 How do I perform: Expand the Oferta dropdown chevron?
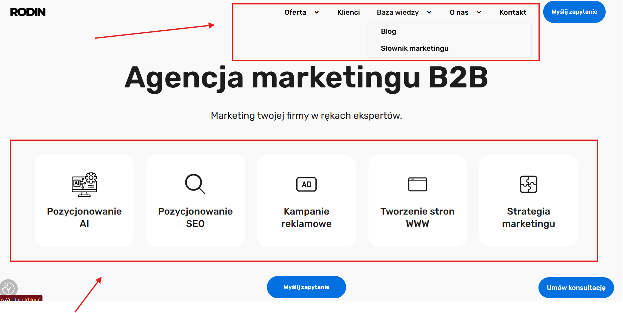[x=317, y=12]
